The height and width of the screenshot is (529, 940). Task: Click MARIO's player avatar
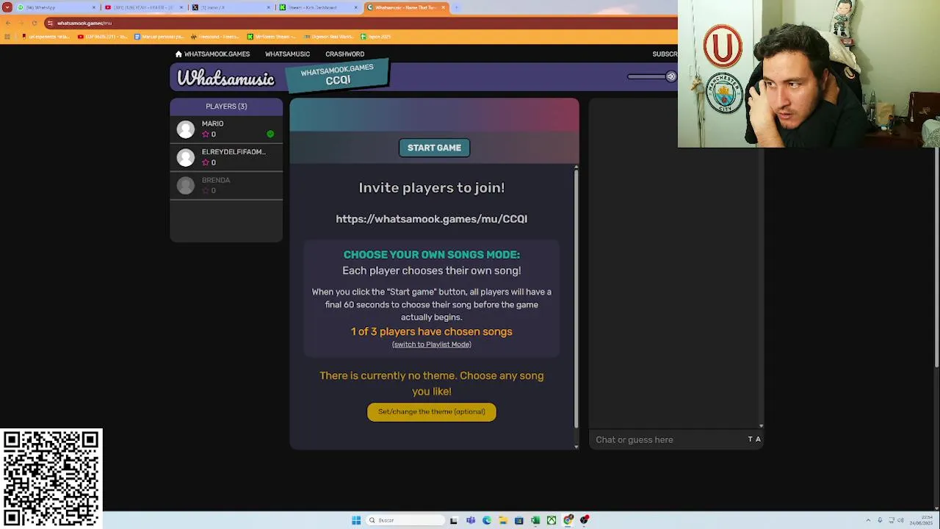tap(186, 129)
